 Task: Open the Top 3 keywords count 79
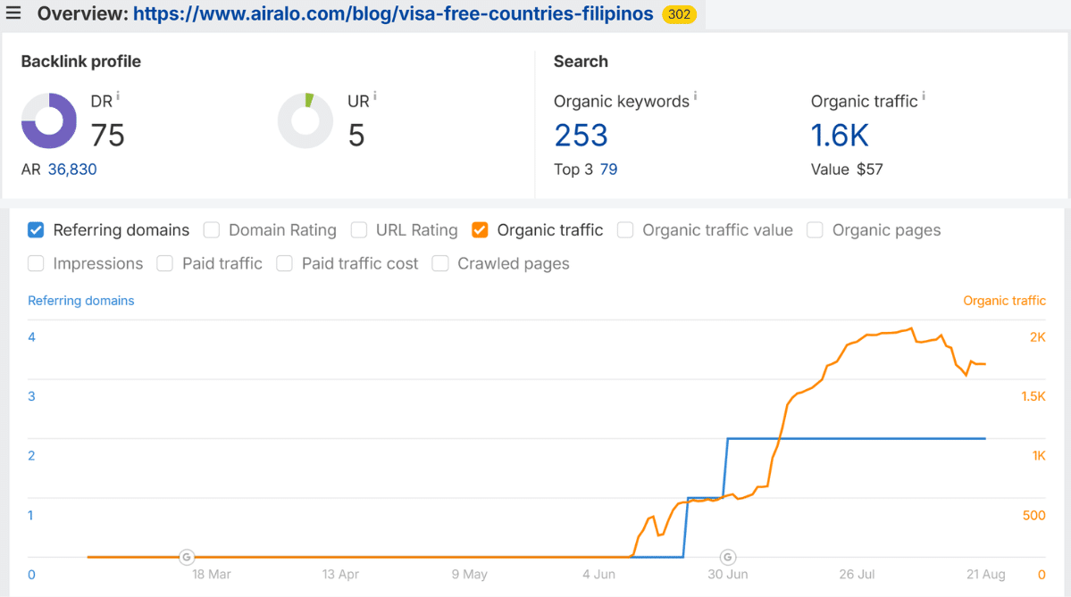click(x=608, y=170)
